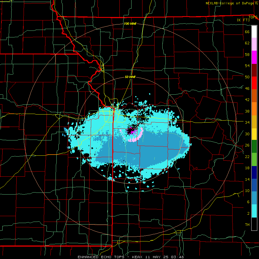Click the 42 legend value
The image size is (259, 259).
click(x=247, y=100)
